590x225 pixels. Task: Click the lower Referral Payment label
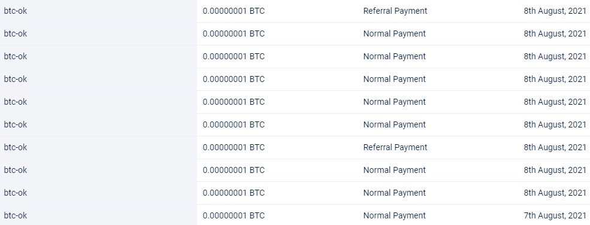click(x=395, y=147)
